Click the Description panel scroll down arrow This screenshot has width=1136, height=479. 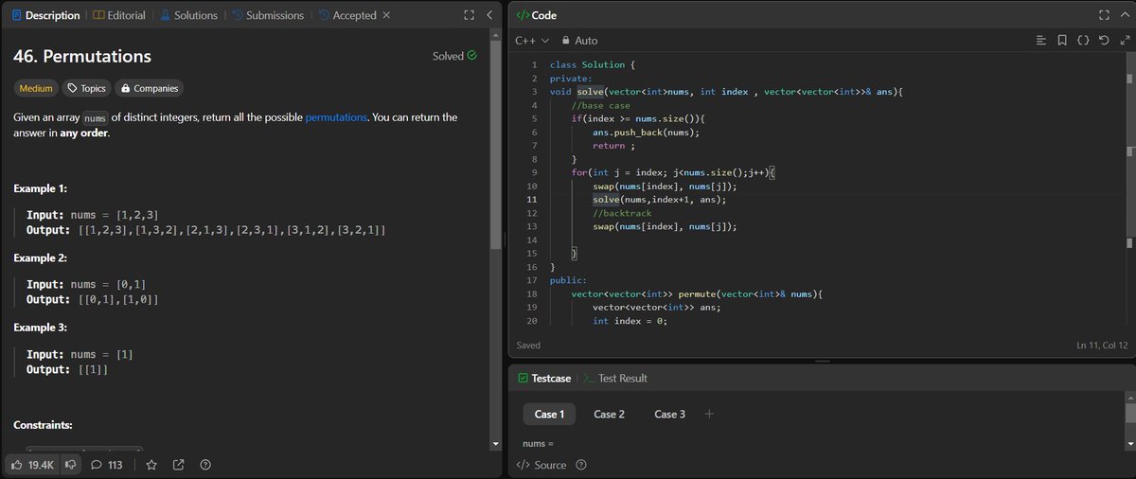point(495,444)
